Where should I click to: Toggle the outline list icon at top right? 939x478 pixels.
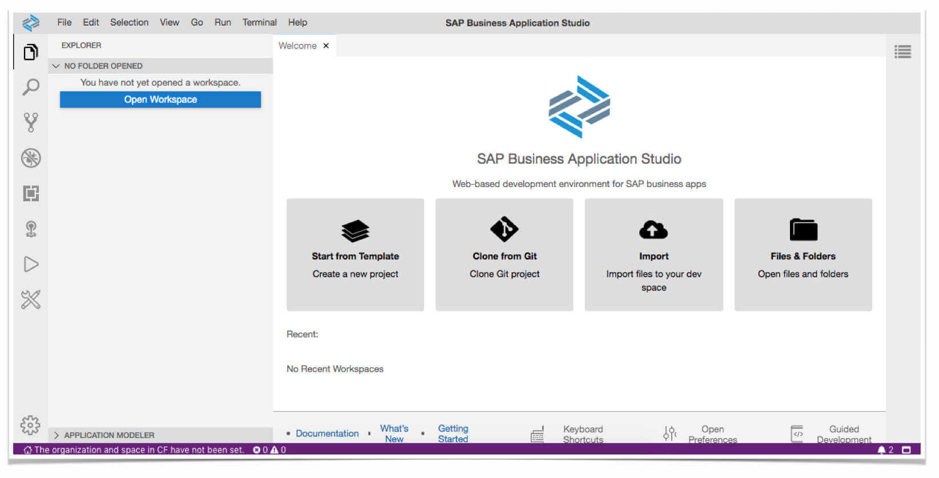(x=902, y=52)
